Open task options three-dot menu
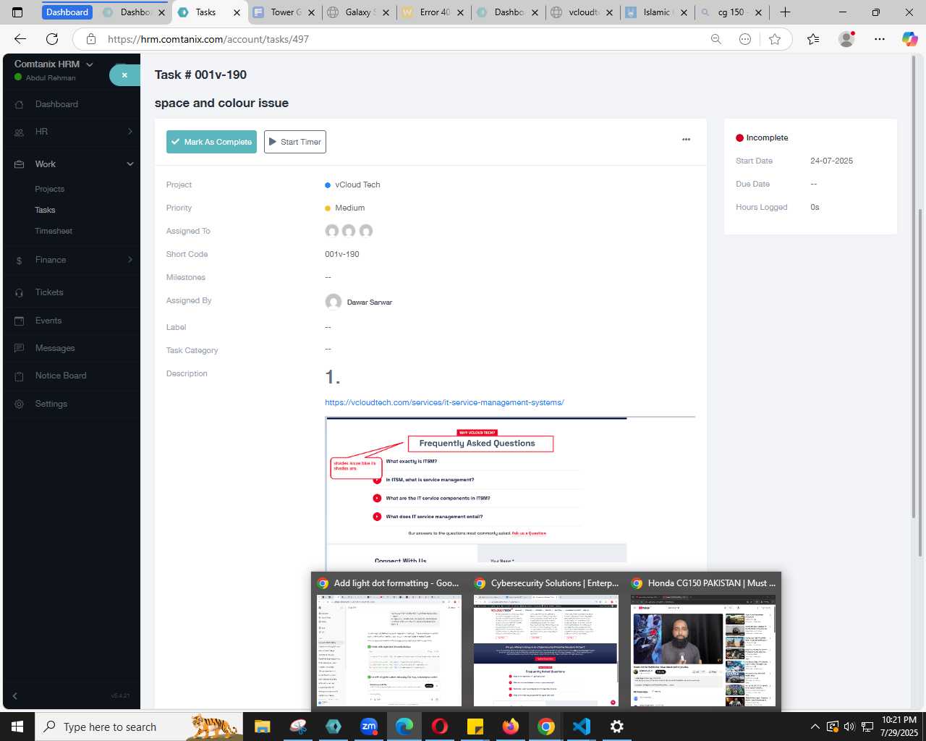 (686, 140)
